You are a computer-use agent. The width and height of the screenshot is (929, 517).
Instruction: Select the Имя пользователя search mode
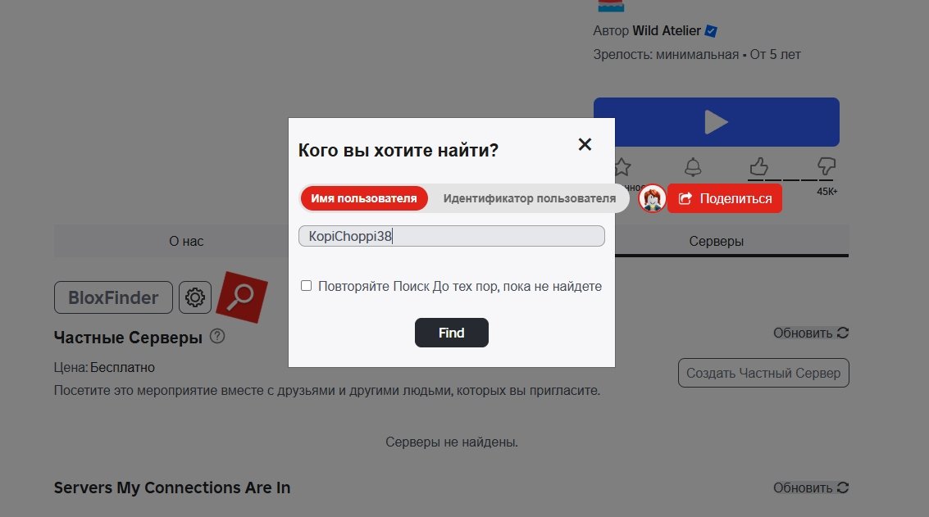(364, 198)
